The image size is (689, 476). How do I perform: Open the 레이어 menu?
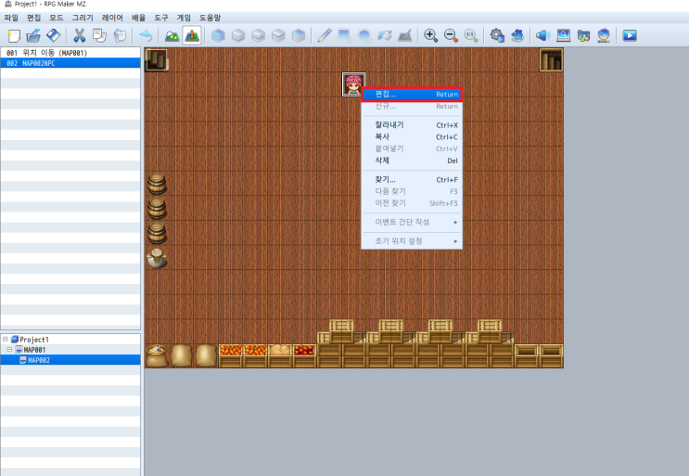[112, 18]
